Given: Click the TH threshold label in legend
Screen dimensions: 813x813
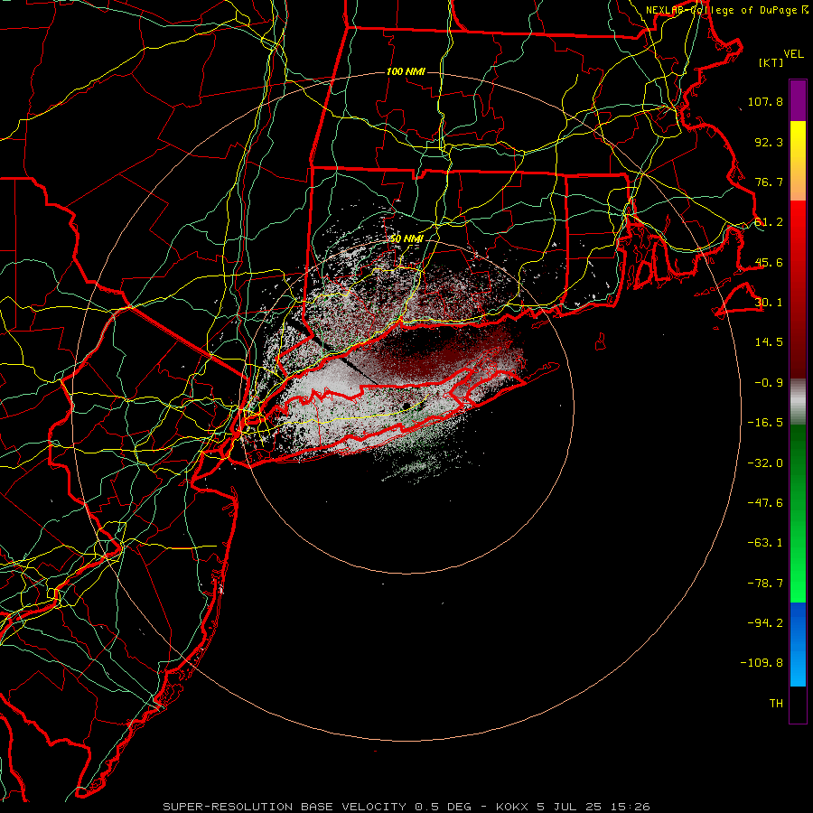Looking at the screenshot, I should coord(776,704).
